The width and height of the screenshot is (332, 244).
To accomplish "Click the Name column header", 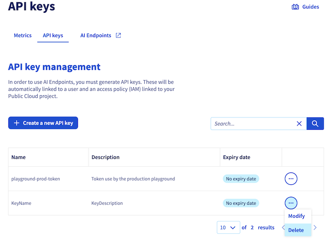I will (x=19, y=157).
